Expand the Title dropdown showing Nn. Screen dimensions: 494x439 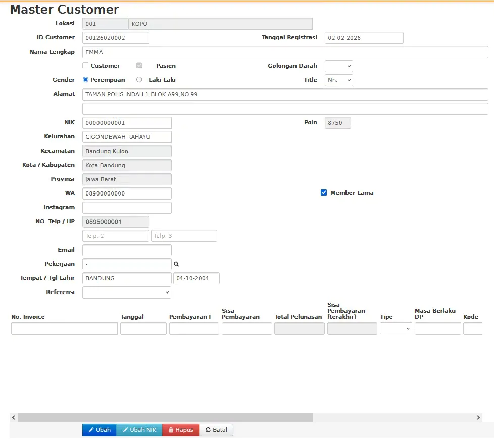tap(339, 80)
